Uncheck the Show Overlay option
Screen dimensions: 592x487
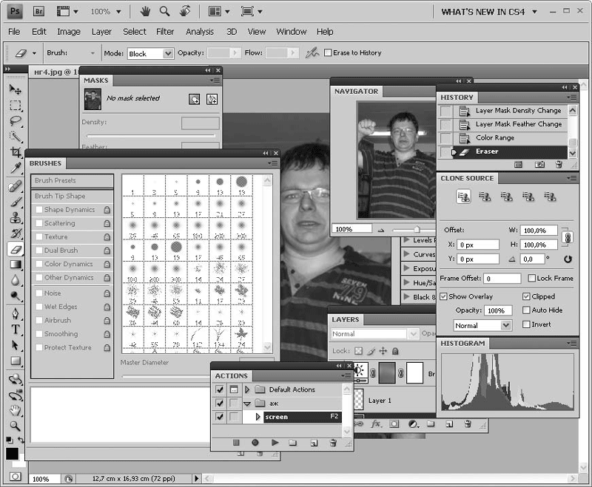pyautogui.click(x=443, y=296)
